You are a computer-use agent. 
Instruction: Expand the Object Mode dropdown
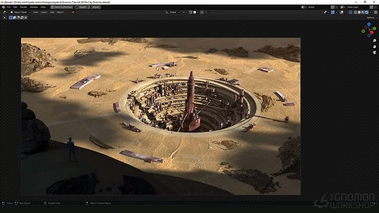click(x=20, y=12)
